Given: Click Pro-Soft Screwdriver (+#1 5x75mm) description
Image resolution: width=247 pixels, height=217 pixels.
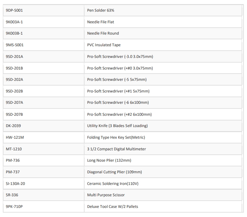Looking at the screenshot, I should point(118,91).
